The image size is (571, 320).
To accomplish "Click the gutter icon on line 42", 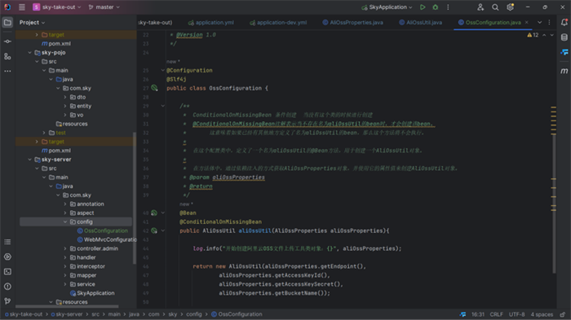I will coord(154,230).
